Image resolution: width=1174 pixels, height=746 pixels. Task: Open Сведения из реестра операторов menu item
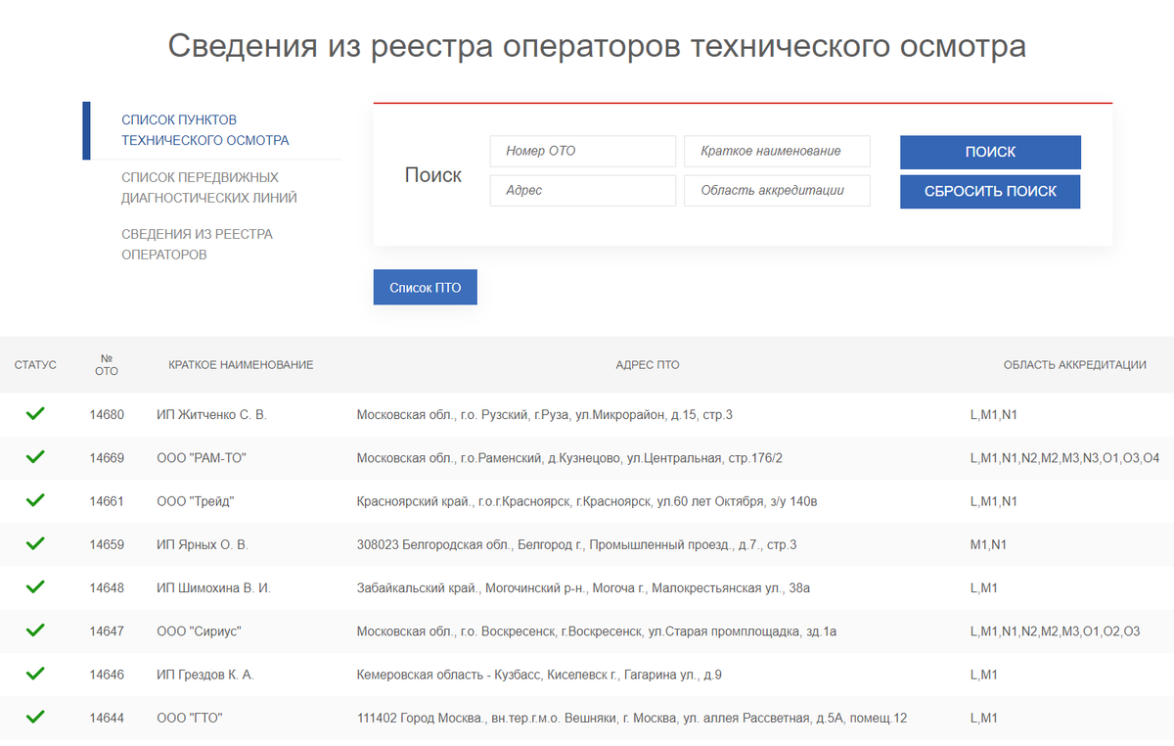coord(197,244)
